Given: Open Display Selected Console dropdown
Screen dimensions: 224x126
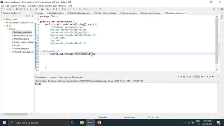Looking at the screenshot, I should (207, 77).
